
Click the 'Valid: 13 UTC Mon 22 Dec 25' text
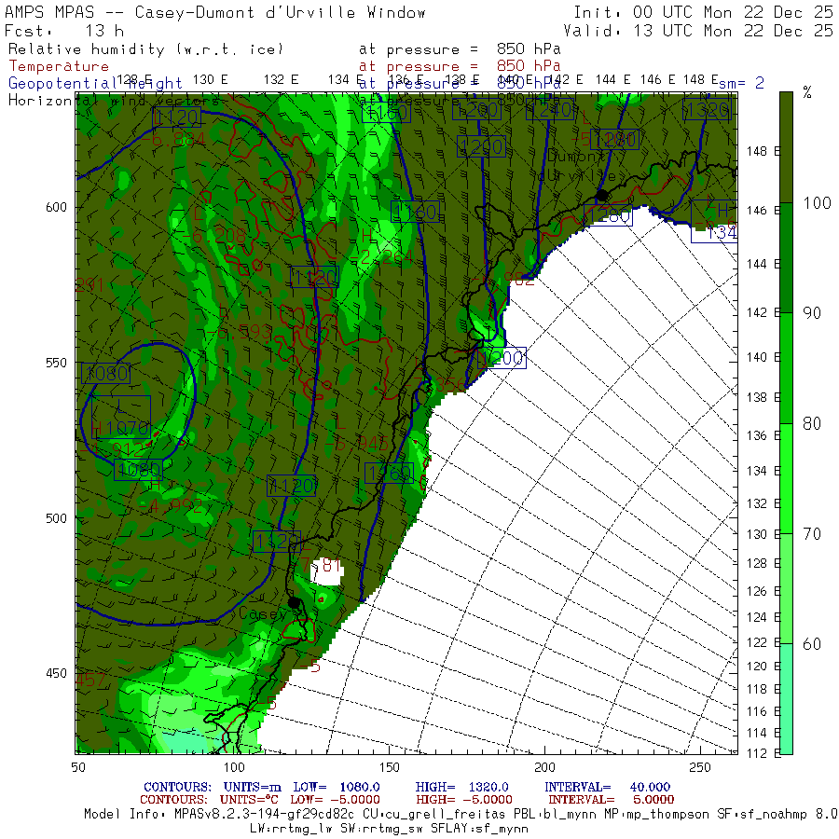pyautogui.click(x=698, y=31)
